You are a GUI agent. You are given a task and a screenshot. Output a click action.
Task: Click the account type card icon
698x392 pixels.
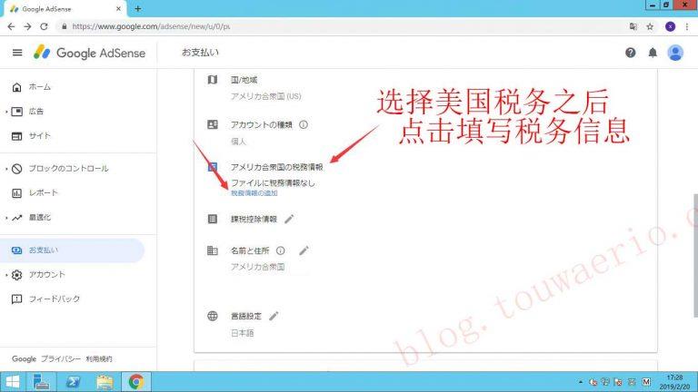pos(213,125)
